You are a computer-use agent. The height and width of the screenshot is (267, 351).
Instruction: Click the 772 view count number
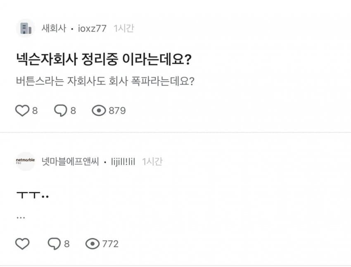110,244
